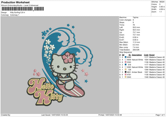Select the Amber Black color swatch
Viewport: 166px width, 117px height.
126,72
